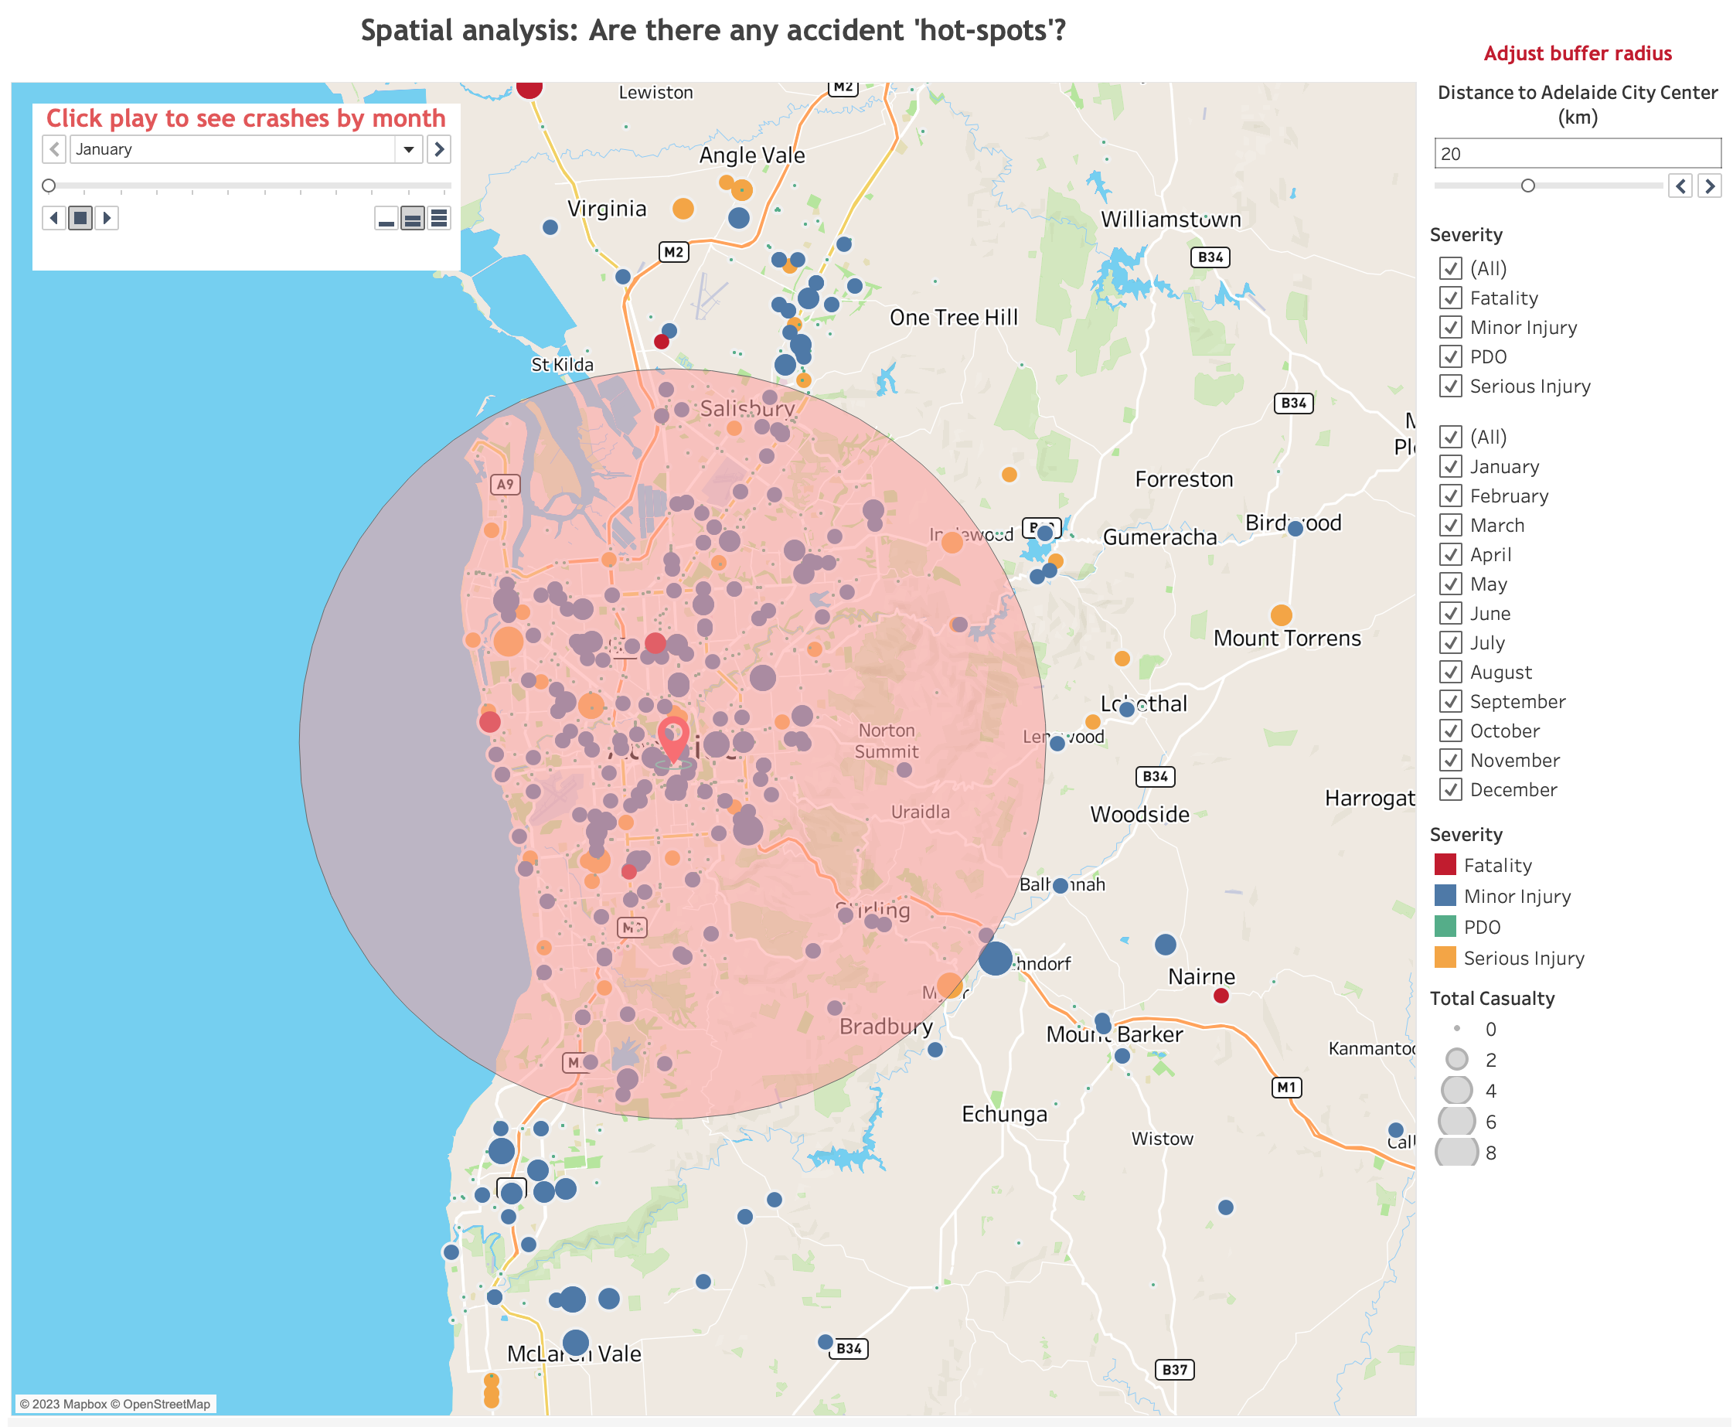1733x1427 pixels.
Task: Decrease buffer radius with left arrow
Action: click(x=1681, y=186)
